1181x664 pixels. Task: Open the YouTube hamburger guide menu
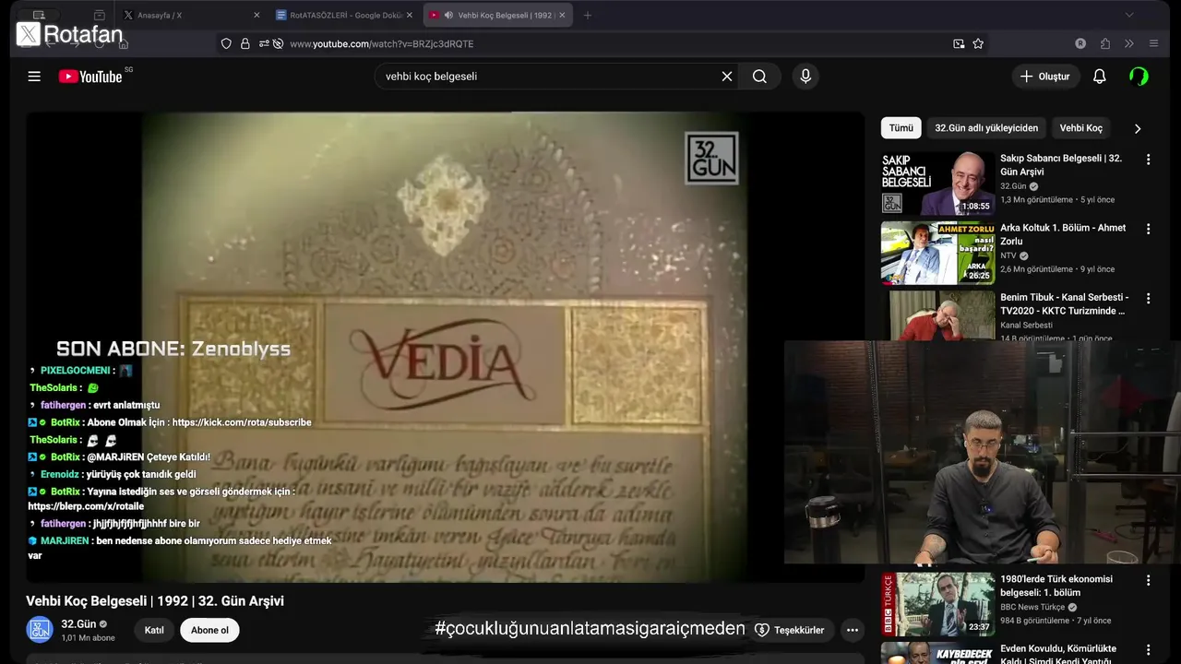(34, 77)
